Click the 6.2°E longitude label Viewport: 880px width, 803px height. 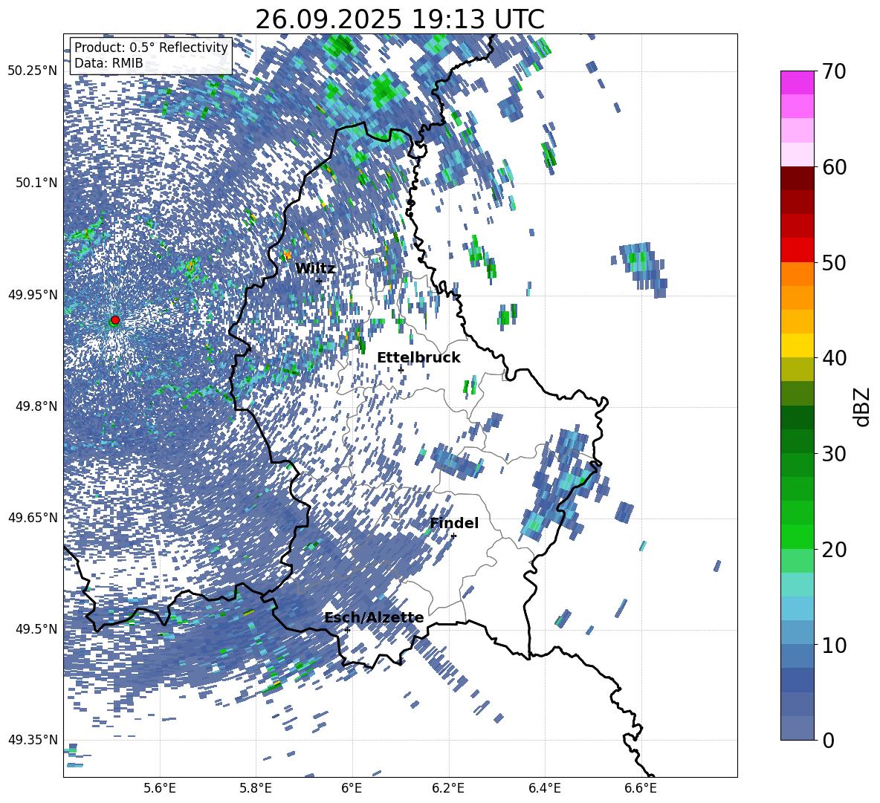point(448,788)
